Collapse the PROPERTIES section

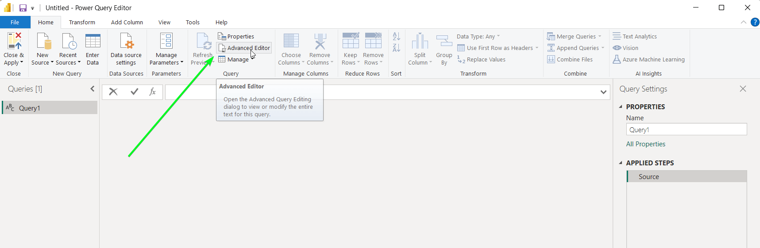point(621,107)
